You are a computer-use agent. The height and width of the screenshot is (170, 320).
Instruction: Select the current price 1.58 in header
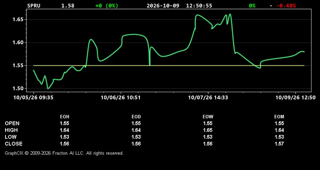pos(68,6)
